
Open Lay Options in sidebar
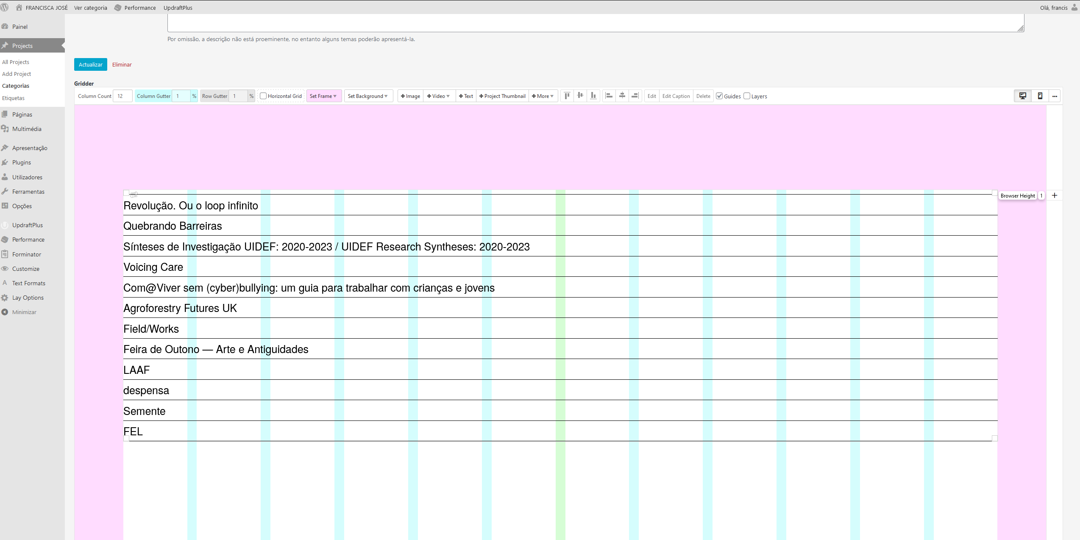tap(28, 298)
